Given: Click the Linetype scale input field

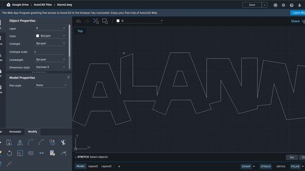Looking at the screenshot, I should coord(50,52).
